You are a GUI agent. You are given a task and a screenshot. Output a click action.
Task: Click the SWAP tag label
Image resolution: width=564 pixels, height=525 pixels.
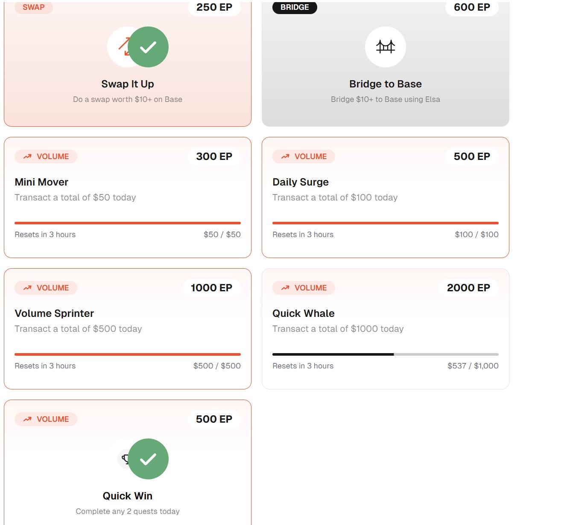coord(34,7)
